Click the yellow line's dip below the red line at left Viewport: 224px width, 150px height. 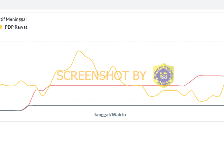(x=42, y=95)
